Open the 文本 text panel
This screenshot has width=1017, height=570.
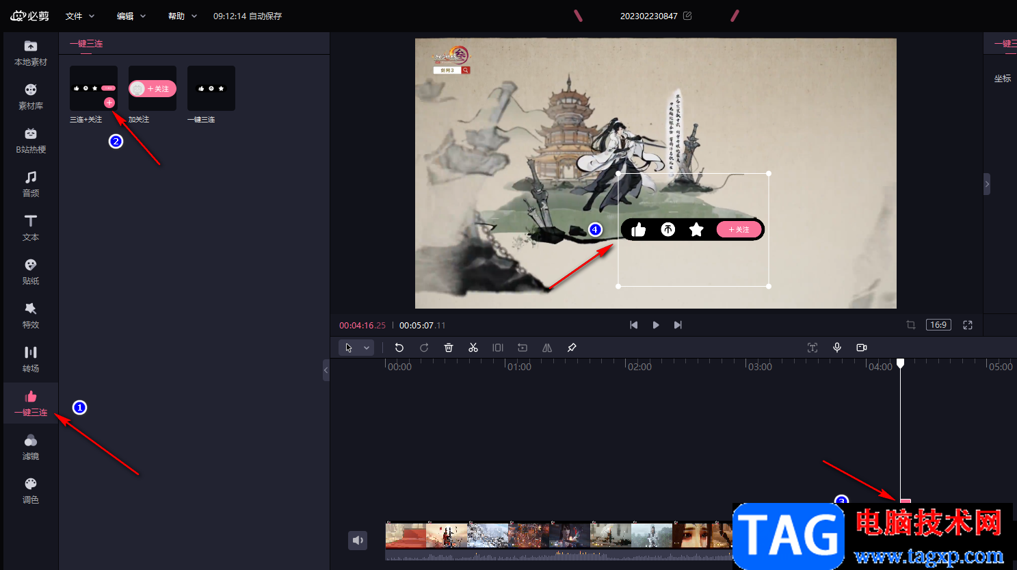coord(31,229)
